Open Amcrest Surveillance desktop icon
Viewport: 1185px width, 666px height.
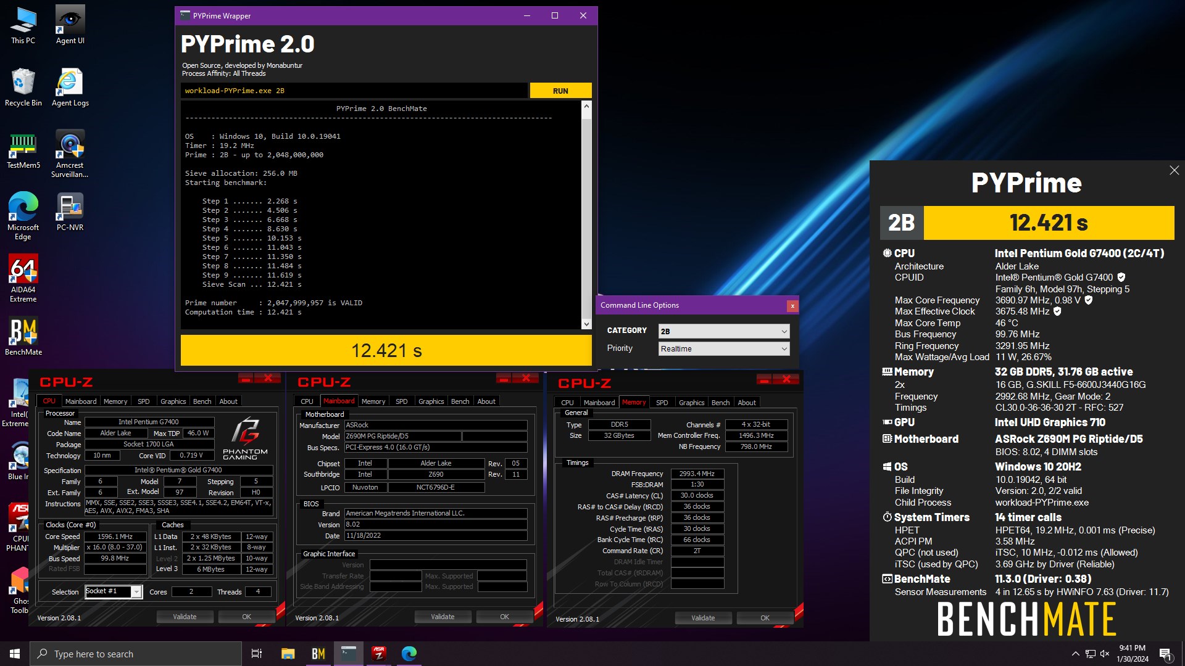tap(70, 154)
